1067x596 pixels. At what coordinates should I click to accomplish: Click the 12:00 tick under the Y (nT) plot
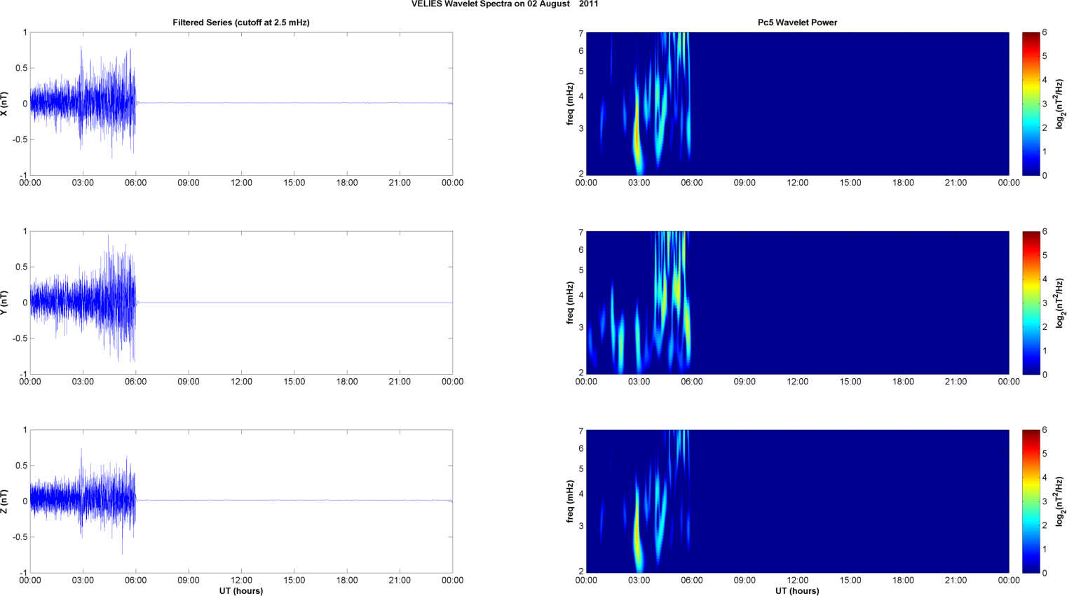pyautogui.click(x=241, y=382)
